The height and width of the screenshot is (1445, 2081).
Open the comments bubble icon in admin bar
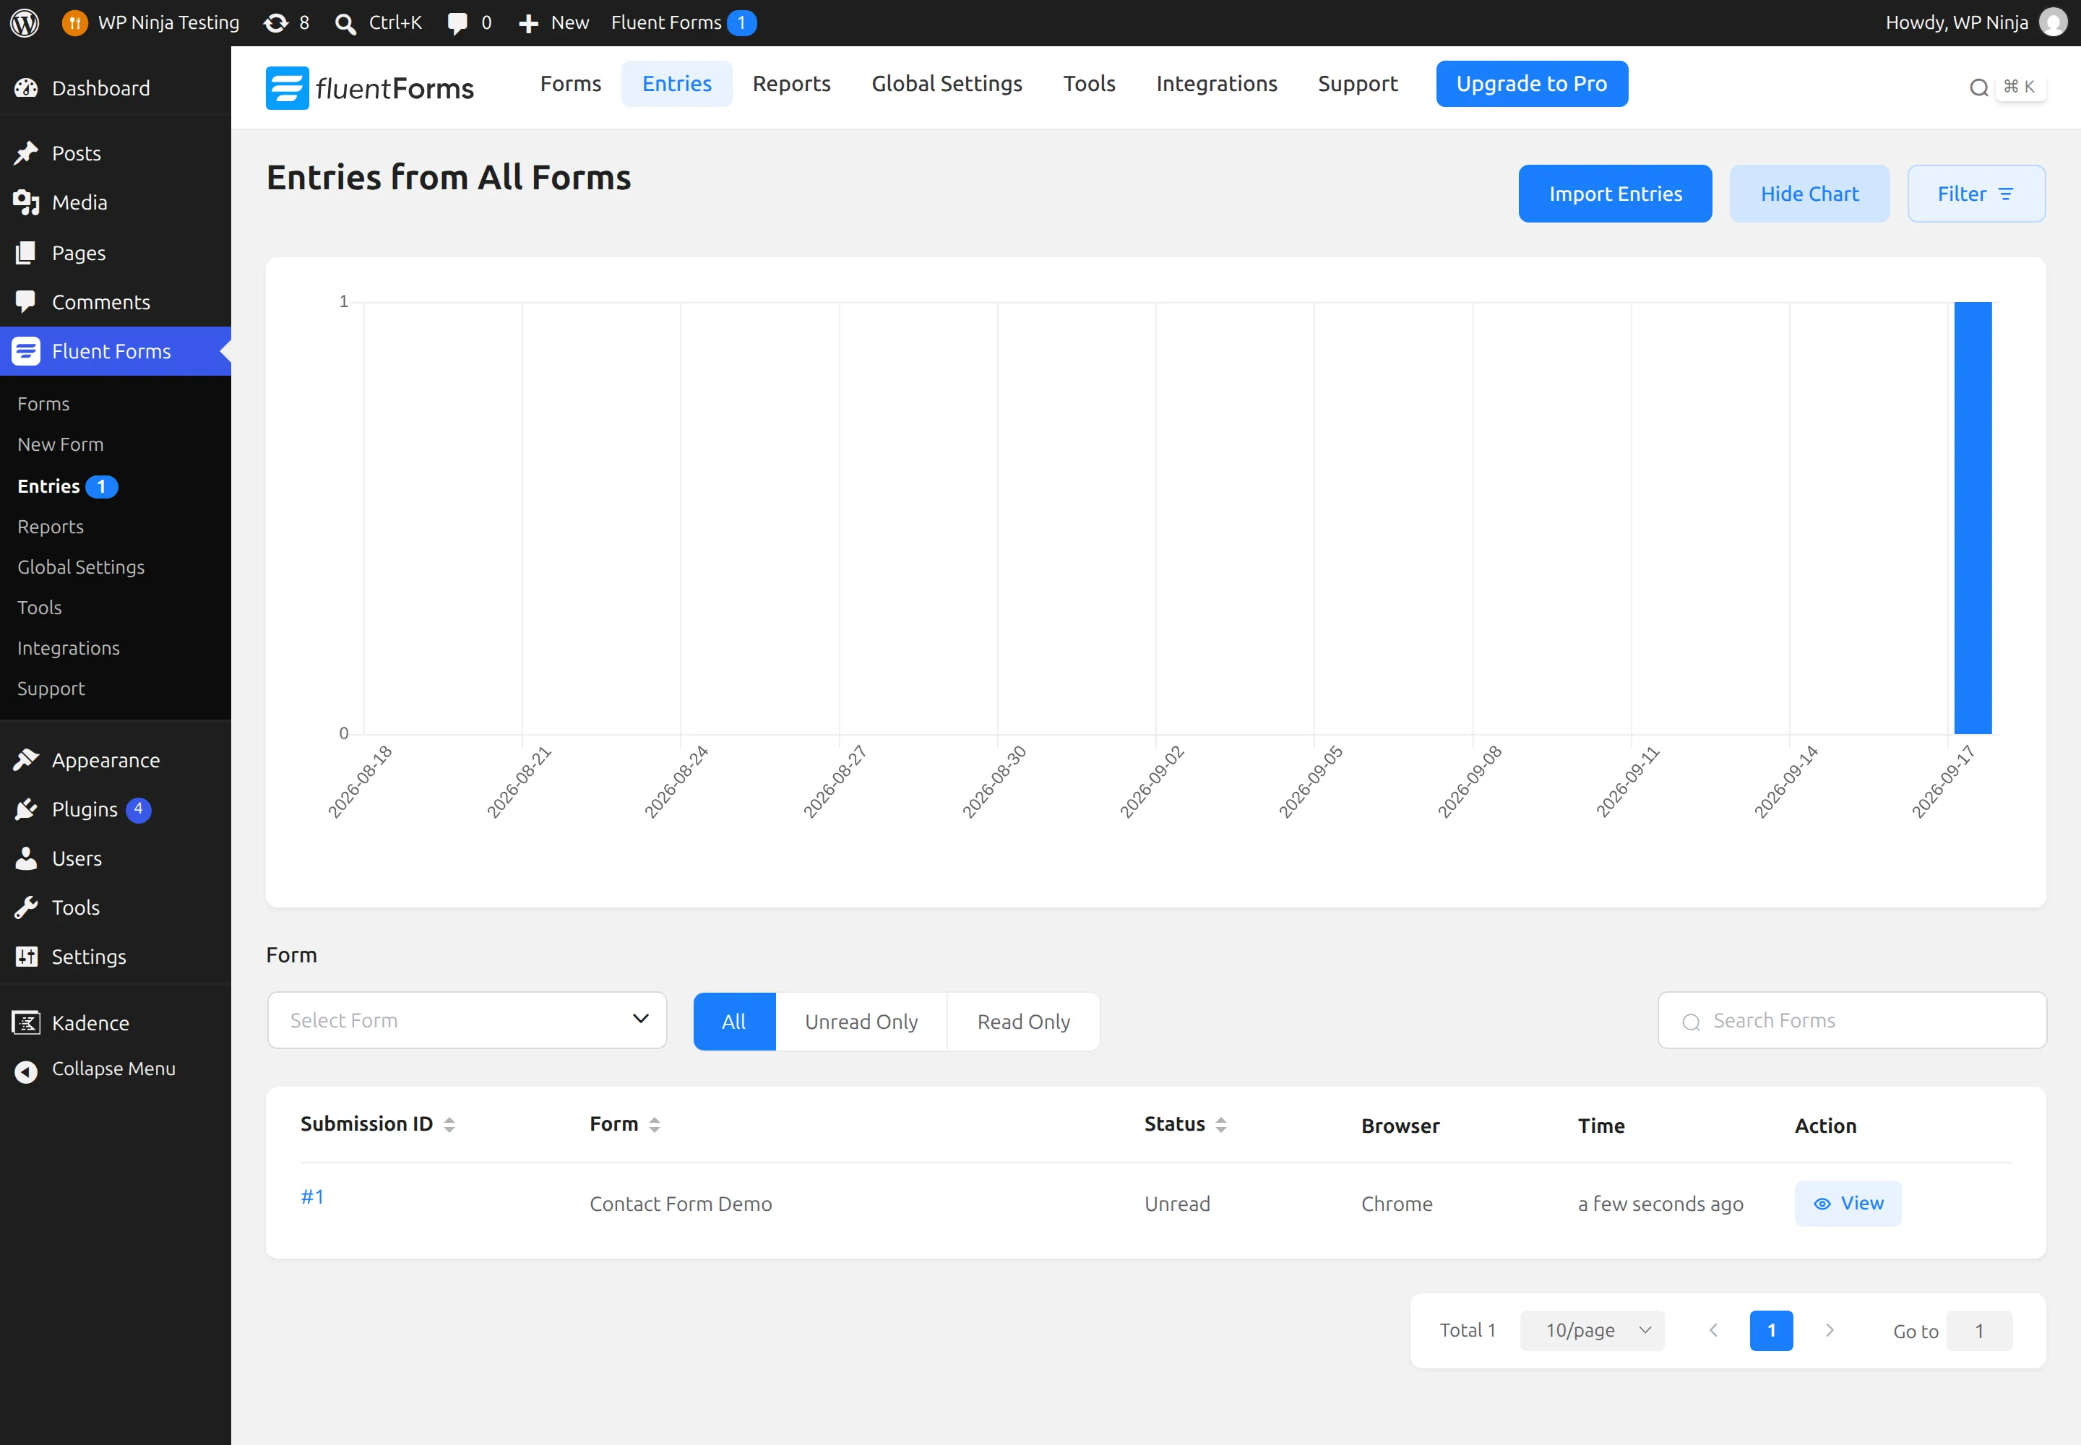[x=457, y=24]
